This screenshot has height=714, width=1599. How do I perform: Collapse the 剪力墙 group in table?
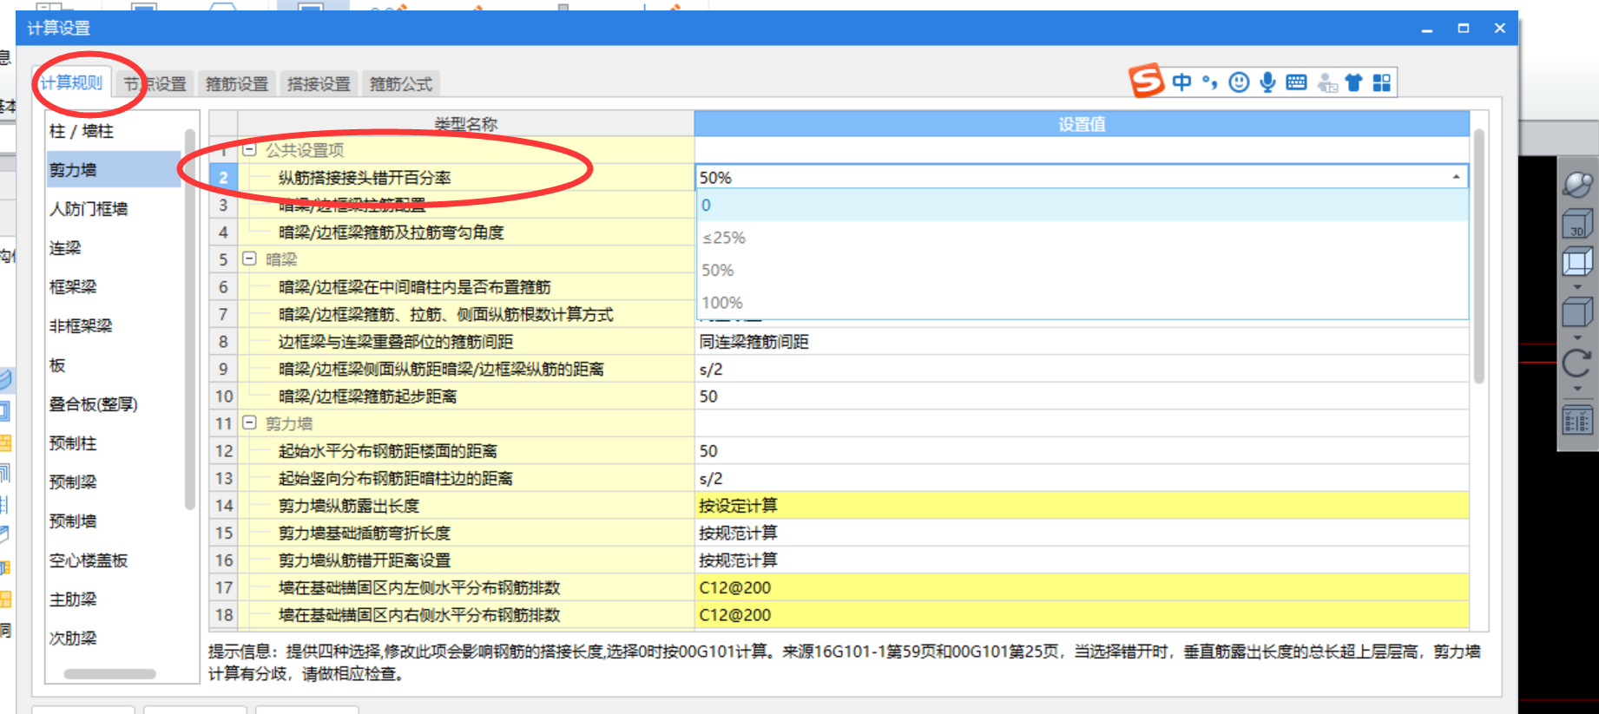pyautogui.click(x=250, y=423)
